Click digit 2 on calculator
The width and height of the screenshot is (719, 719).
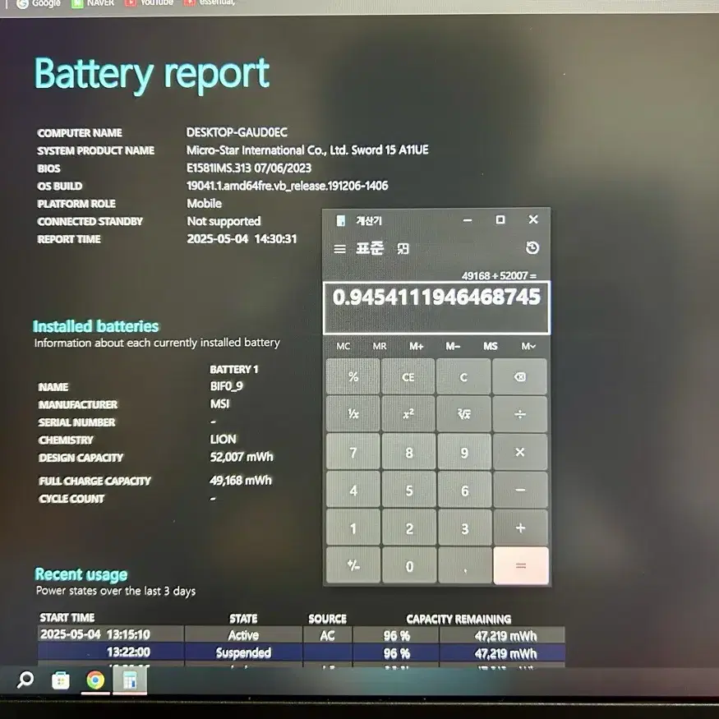[409, 528]
